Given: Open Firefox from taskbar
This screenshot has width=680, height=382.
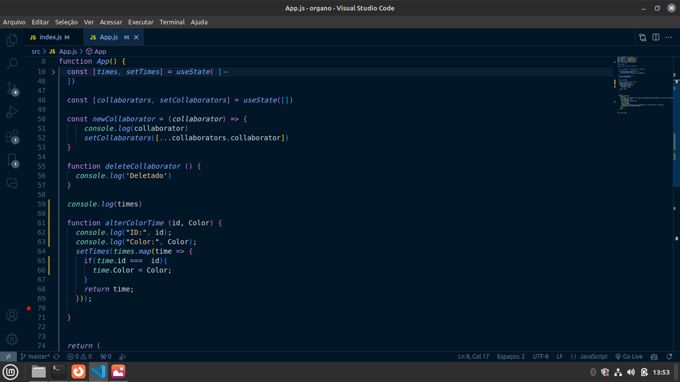Looking at the screenshot, I should 79,372.
